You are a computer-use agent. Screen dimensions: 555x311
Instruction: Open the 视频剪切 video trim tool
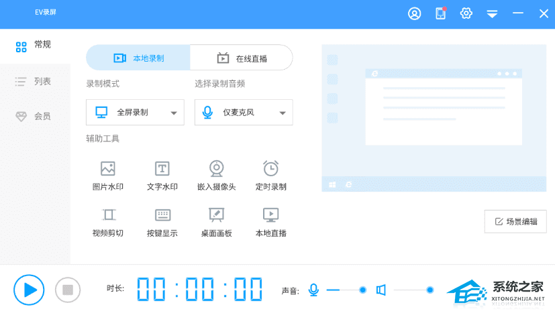click(108, 223)
